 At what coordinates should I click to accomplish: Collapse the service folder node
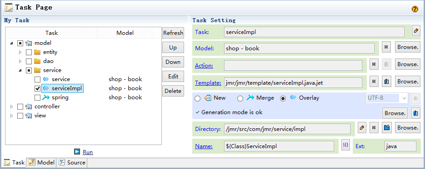tap(20, 70)
